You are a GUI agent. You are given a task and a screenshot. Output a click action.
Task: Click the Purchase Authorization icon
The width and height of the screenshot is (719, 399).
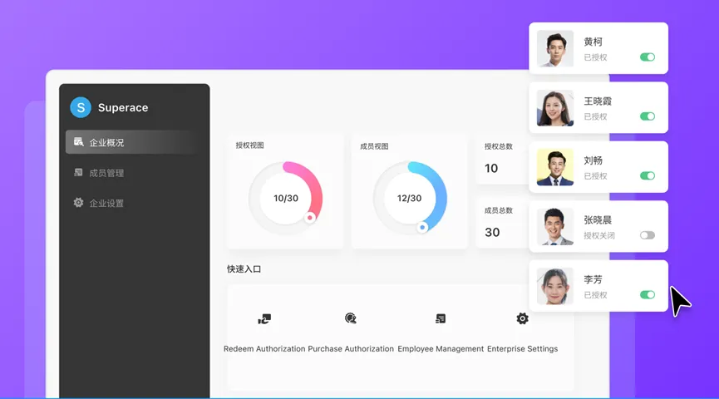pos(351,318)
